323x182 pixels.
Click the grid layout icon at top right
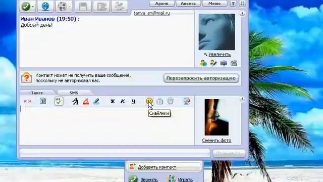pyautogui.click(x=242, y=4)
